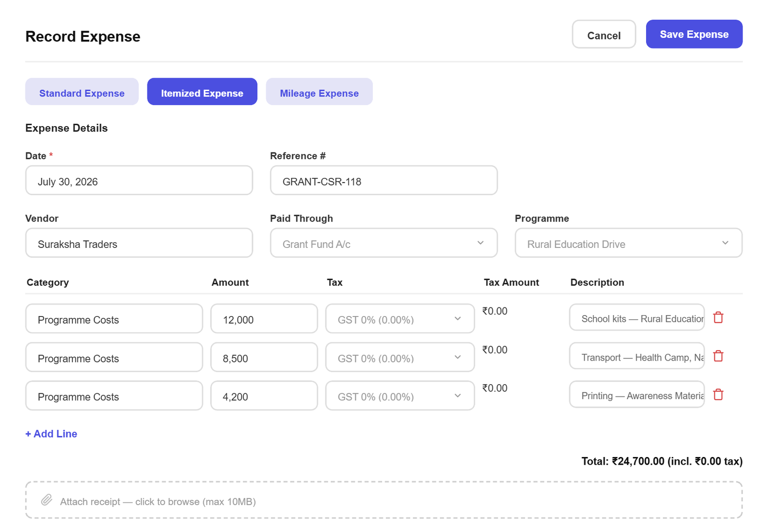Open tax dropdown for 4,200 row
The width and height of the screenshot is (768, 528).
click(400, 396)
